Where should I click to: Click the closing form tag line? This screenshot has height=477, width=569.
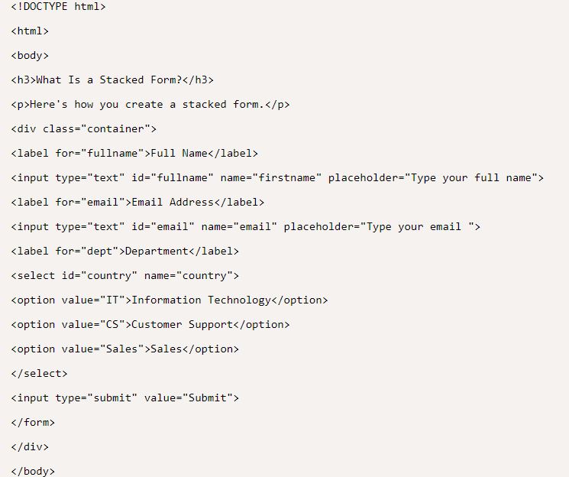pyautogui.click(x=34, y=422)
